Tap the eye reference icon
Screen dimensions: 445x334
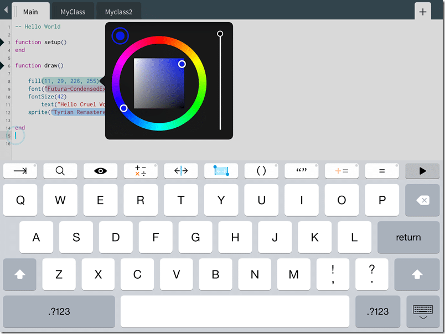(100, 171)
